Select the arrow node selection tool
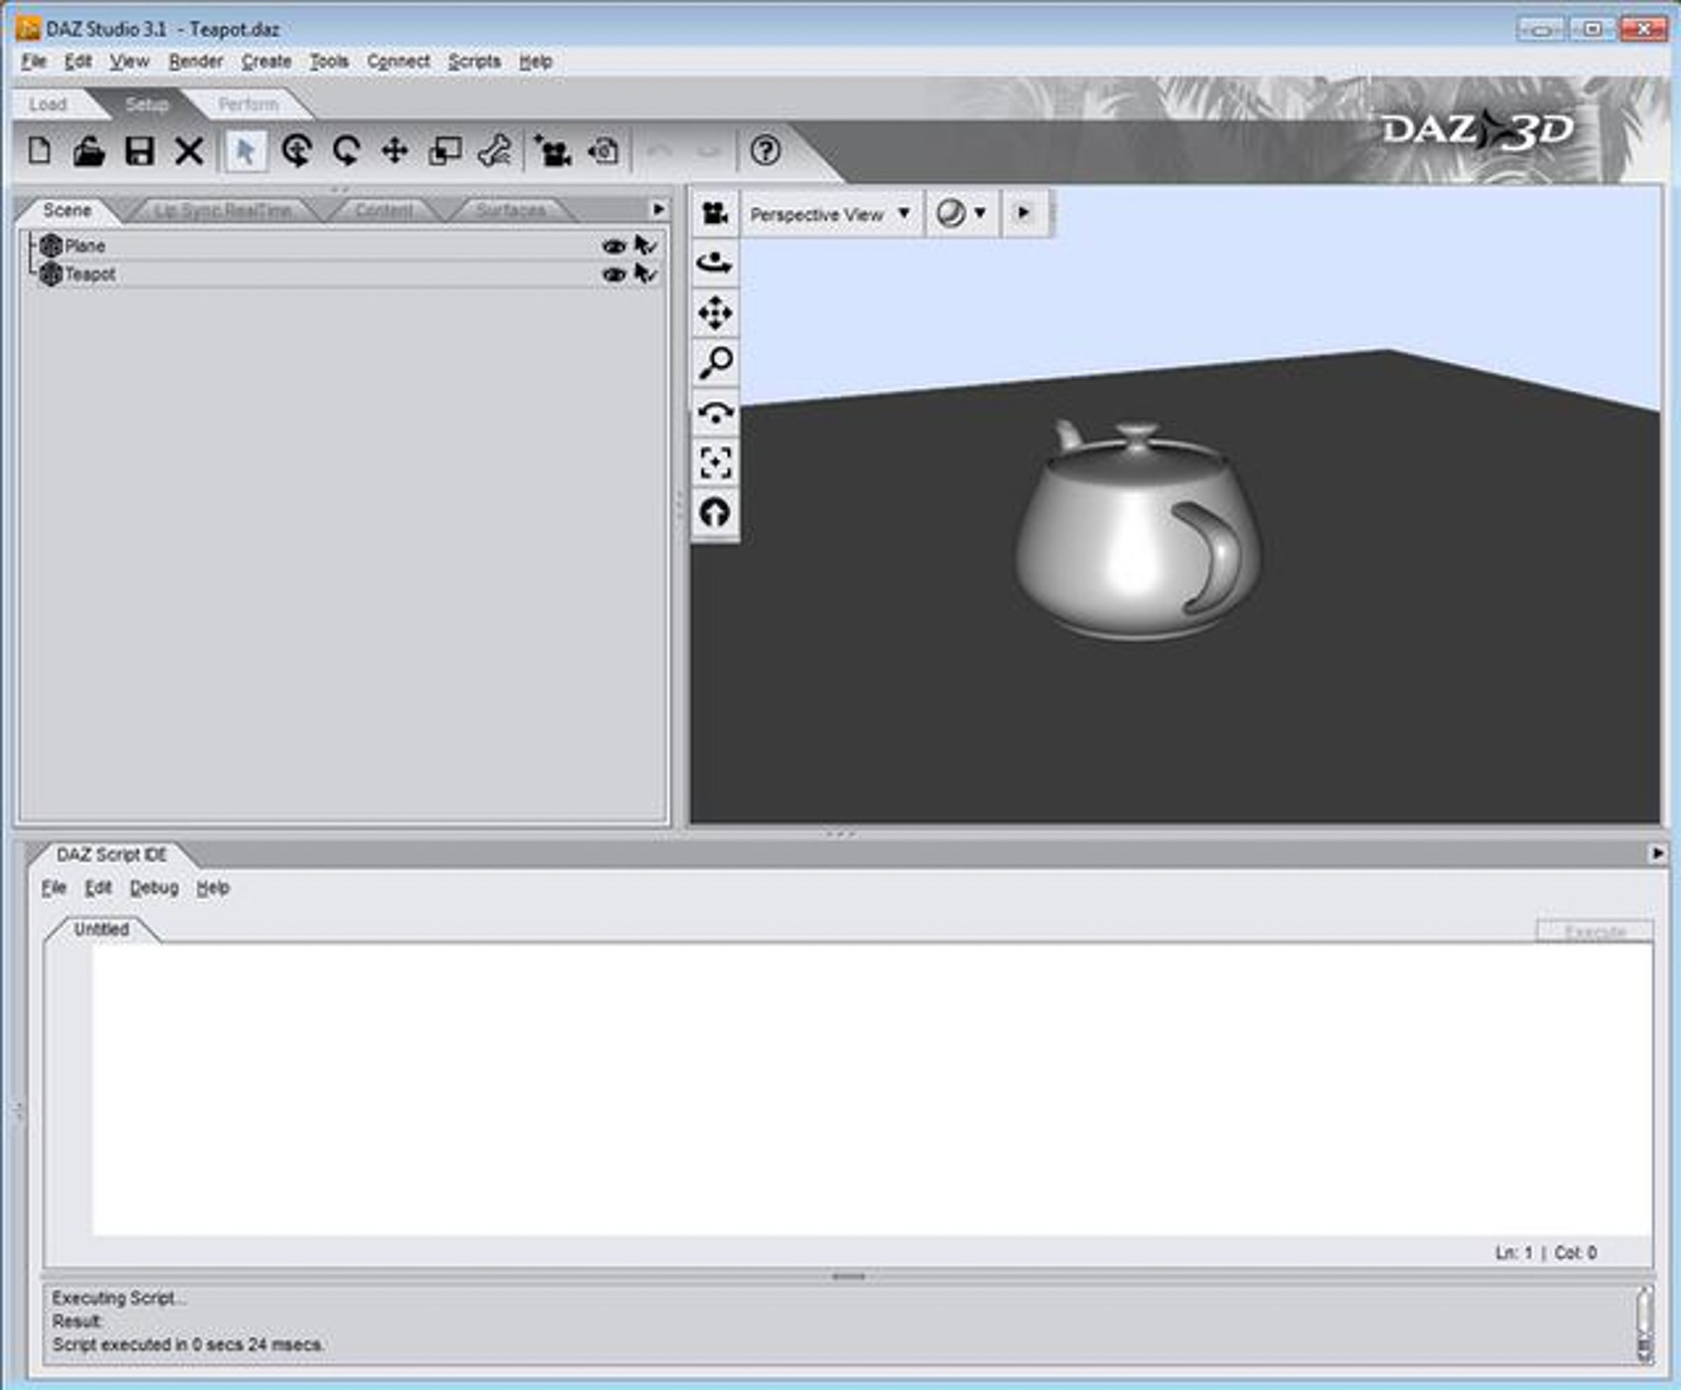 (246, 151)
